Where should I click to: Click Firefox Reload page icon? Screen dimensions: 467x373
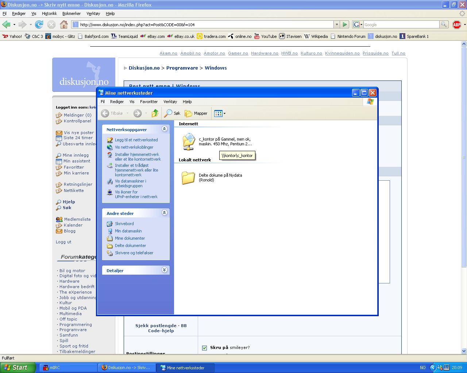tap(39, 24)
